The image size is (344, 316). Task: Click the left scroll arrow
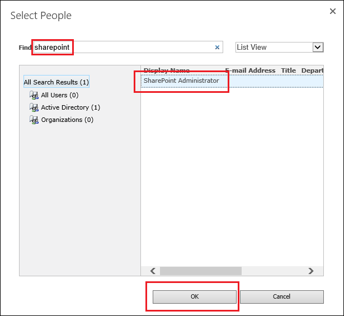153,271
